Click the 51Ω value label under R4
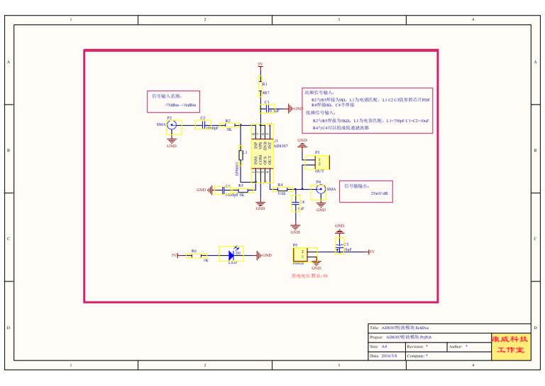The height and width of the screenshot is (386, 545). click(x=282, y=193)
